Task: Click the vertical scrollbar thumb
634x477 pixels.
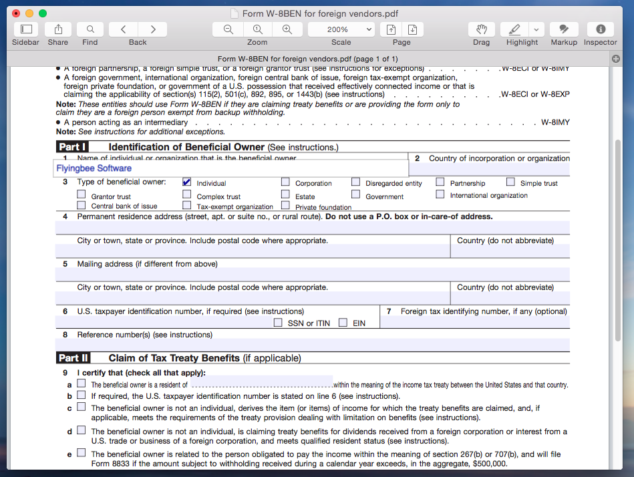Action: click(617, 241)
